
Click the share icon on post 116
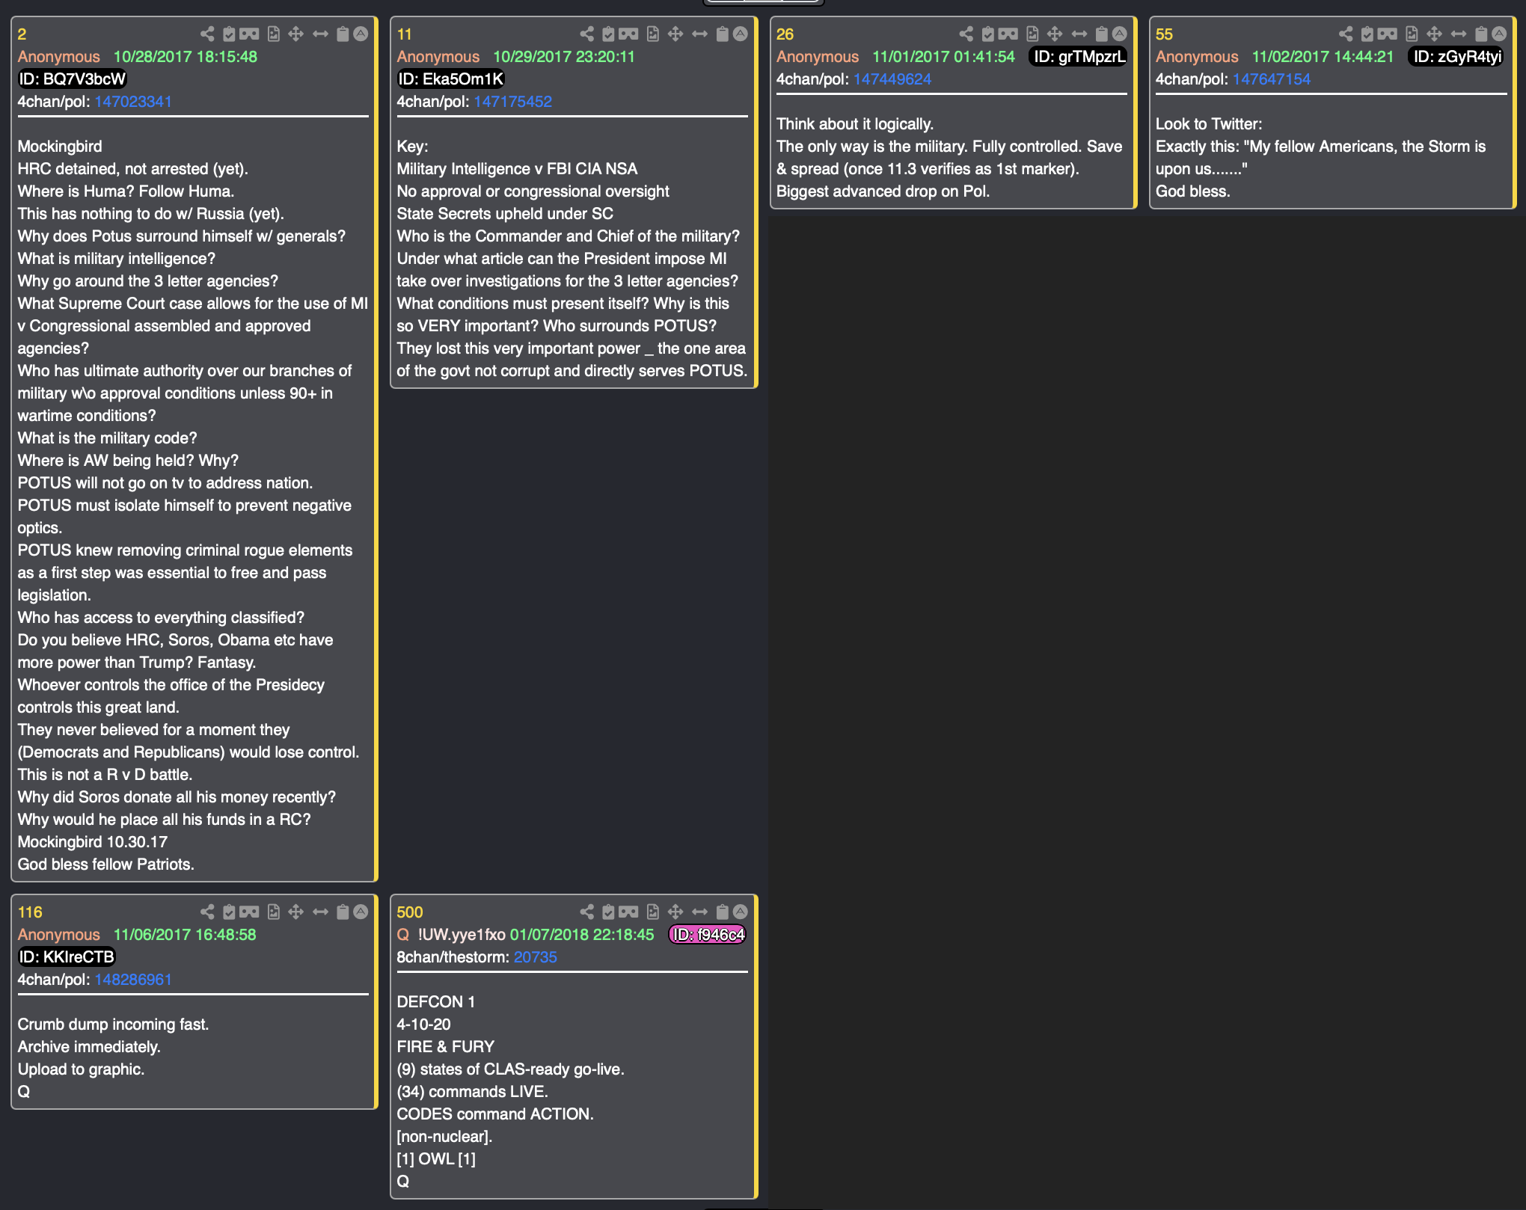pyautogui.click(x=207, y=912)
